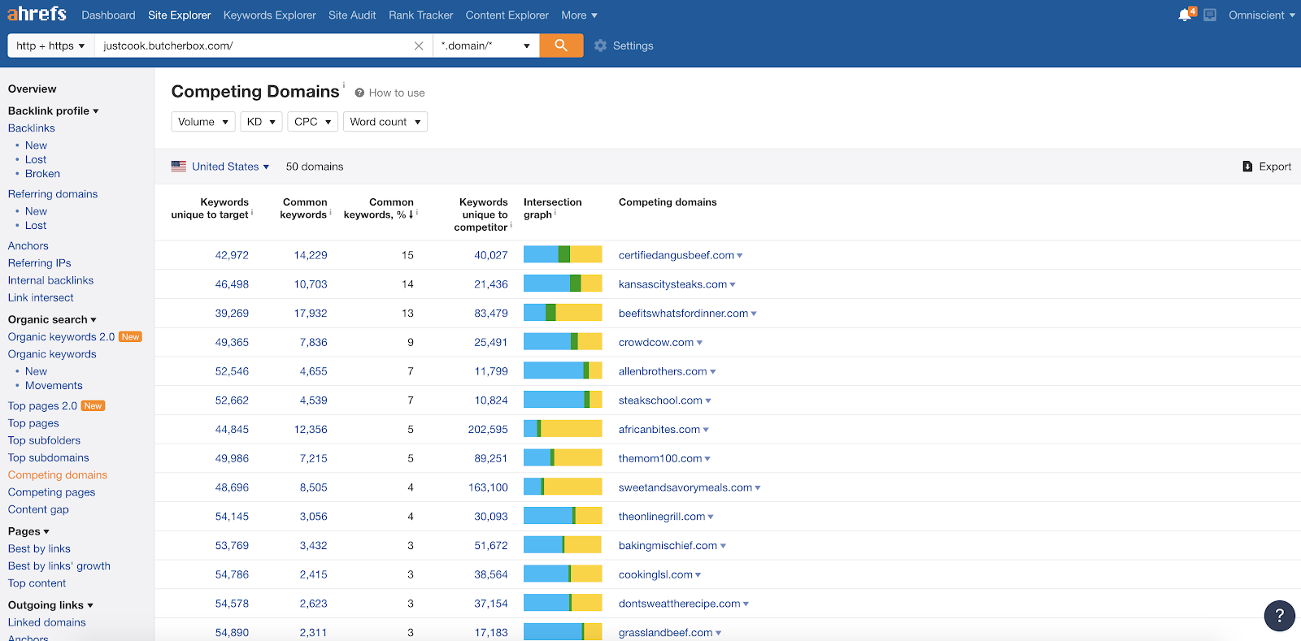
Task: Open the http + https protocol dropdown
Action: (50, 46)
